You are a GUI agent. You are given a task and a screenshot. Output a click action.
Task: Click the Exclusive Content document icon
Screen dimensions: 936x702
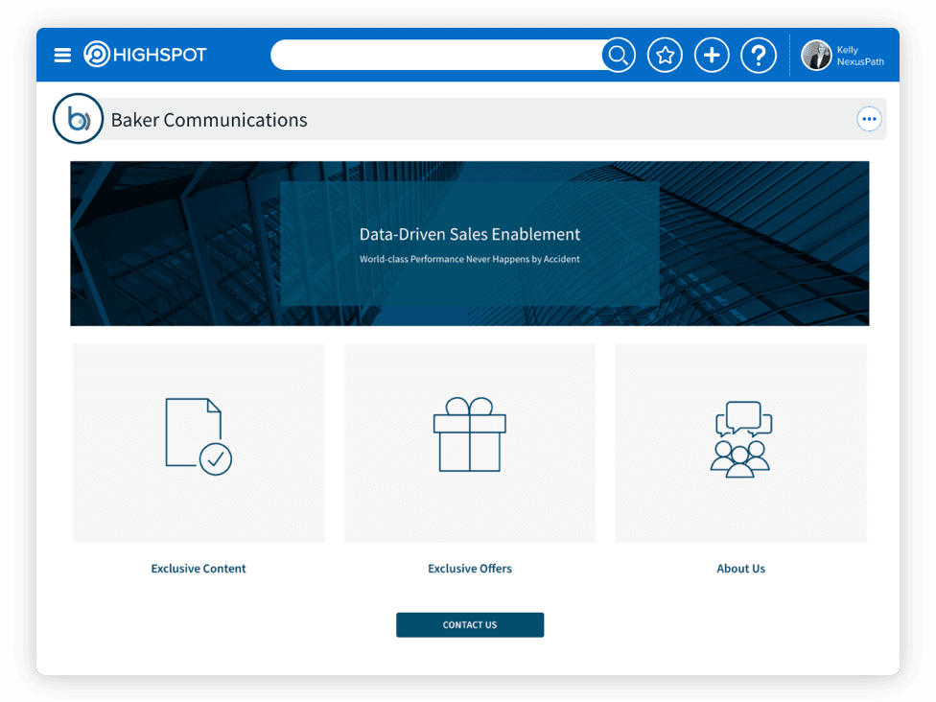point(199,436)
